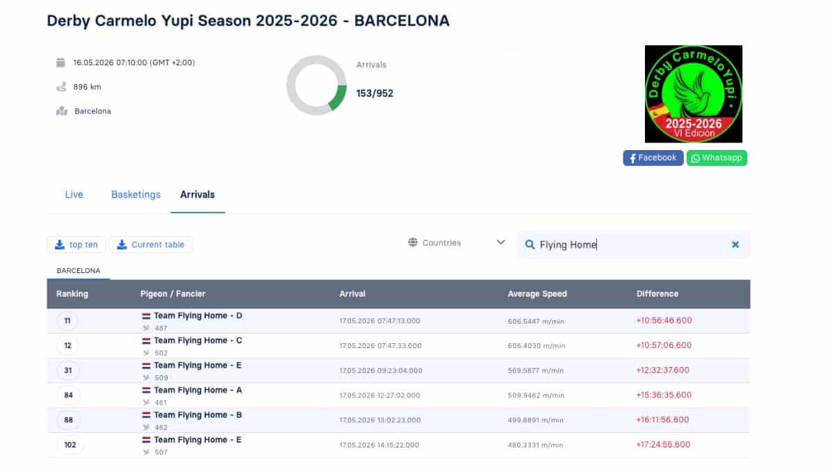The image size is (834, 469).
Task: Clear the Flying Home search with X
Action: (x=735, y=245)
